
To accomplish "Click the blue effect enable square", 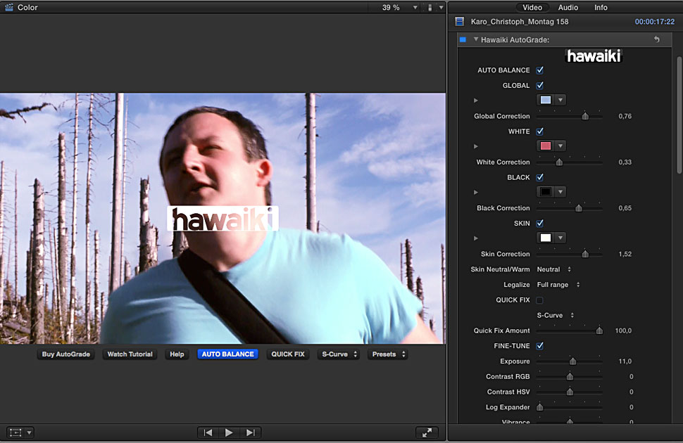I will click(x=463, y=40).
